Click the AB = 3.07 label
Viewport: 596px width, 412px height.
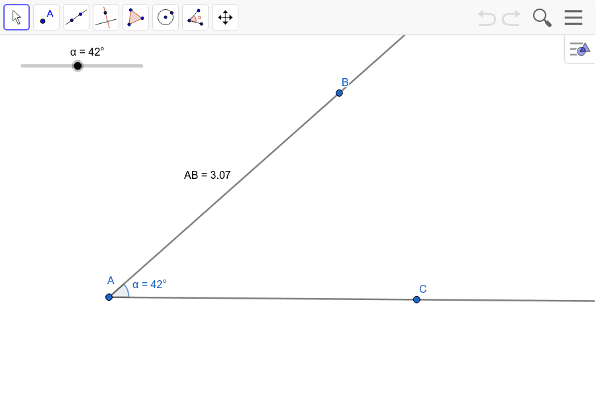(207, 175)
